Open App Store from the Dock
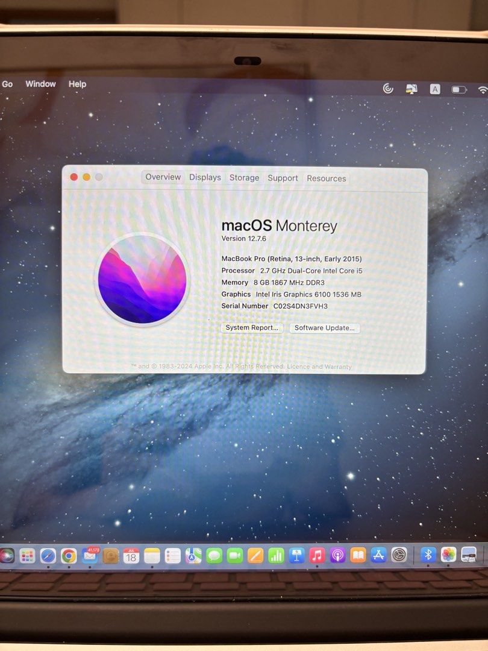The height and width of the screenshot is (651, 488). coord(378,555)
